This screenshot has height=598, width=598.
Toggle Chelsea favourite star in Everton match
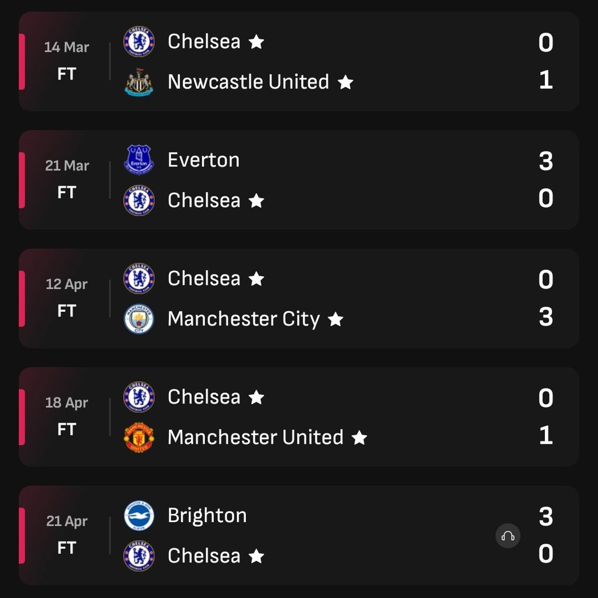pyautogui.click(x=256, y=201)
